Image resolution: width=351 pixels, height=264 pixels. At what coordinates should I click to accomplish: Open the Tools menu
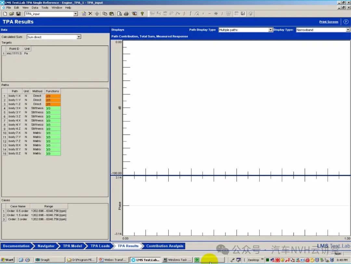point(45,7)
